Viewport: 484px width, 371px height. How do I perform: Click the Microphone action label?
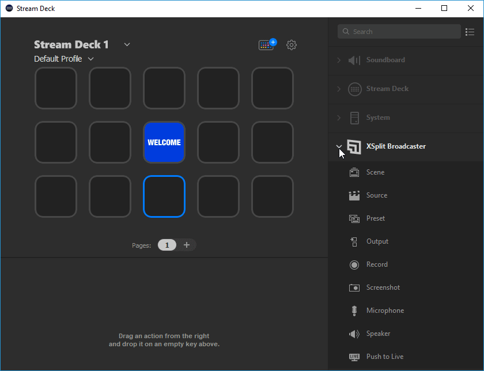point(385,311)
